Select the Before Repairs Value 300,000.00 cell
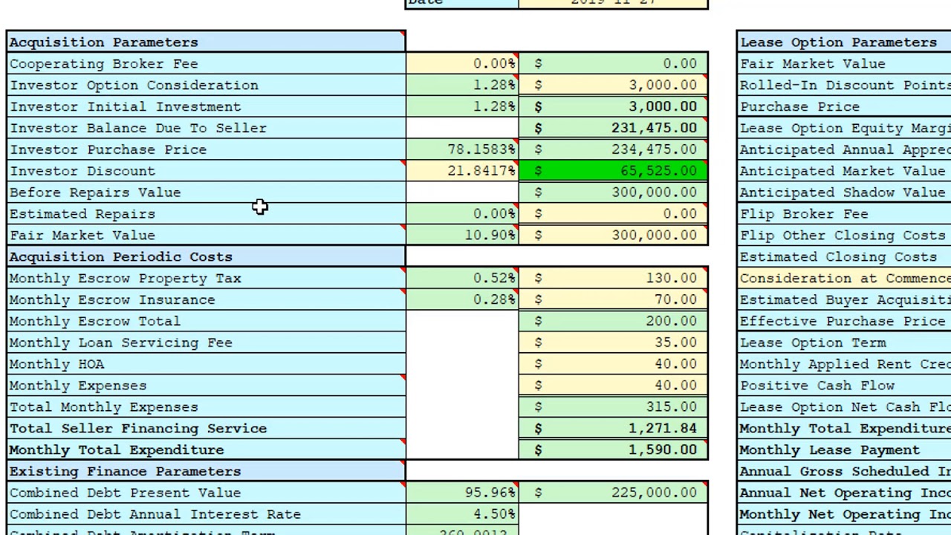 pos(614,192)
